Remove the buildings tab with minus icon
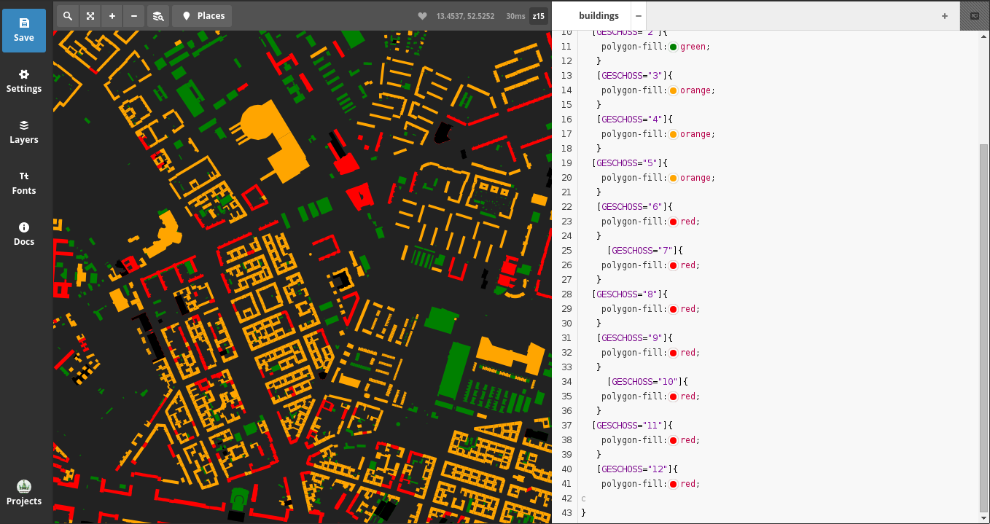Viewport: 990px width, 524px height. pos(639,15)
